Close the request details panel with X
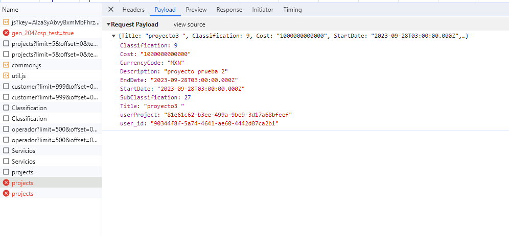 (111, 10)
